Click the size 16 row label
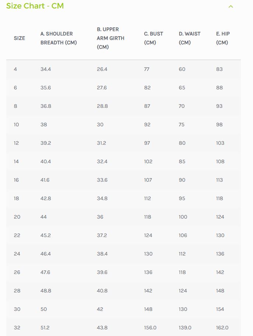Screen dimensions: 253x336 pyautogui.click(x=16, y=180)
